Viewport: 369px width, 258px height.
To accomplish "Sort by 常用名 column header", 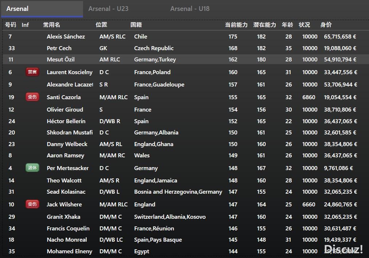I will [x=51, y=25].
